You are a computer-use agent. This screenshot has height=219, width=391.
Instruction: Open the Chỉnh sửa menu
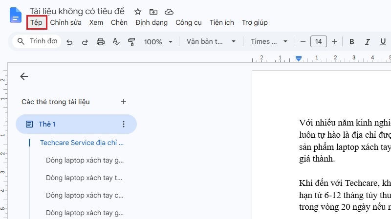tap(65, 22)
